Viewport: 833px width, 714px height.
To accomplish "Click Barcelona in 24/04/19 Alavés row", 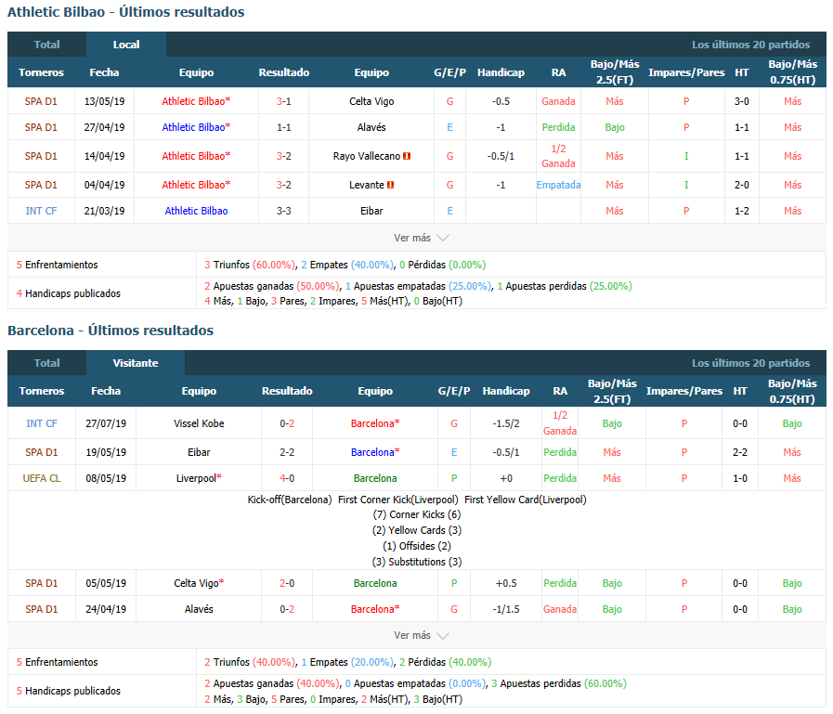I will coord(375,609).
